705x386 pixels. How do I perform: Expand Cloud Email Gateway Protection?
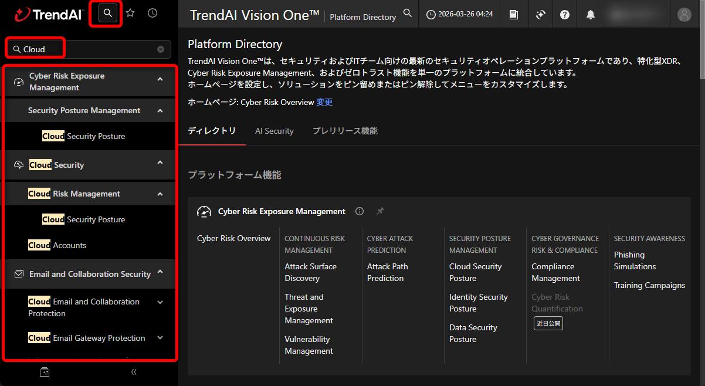(x=160, y=337)
